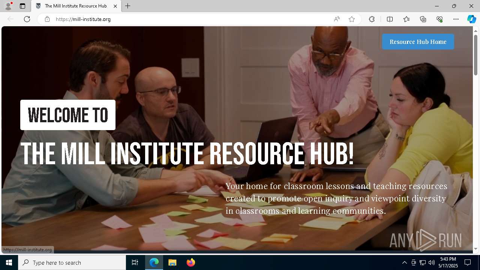
Task: Minimize the Edge browser window
Action: [437, 6]
